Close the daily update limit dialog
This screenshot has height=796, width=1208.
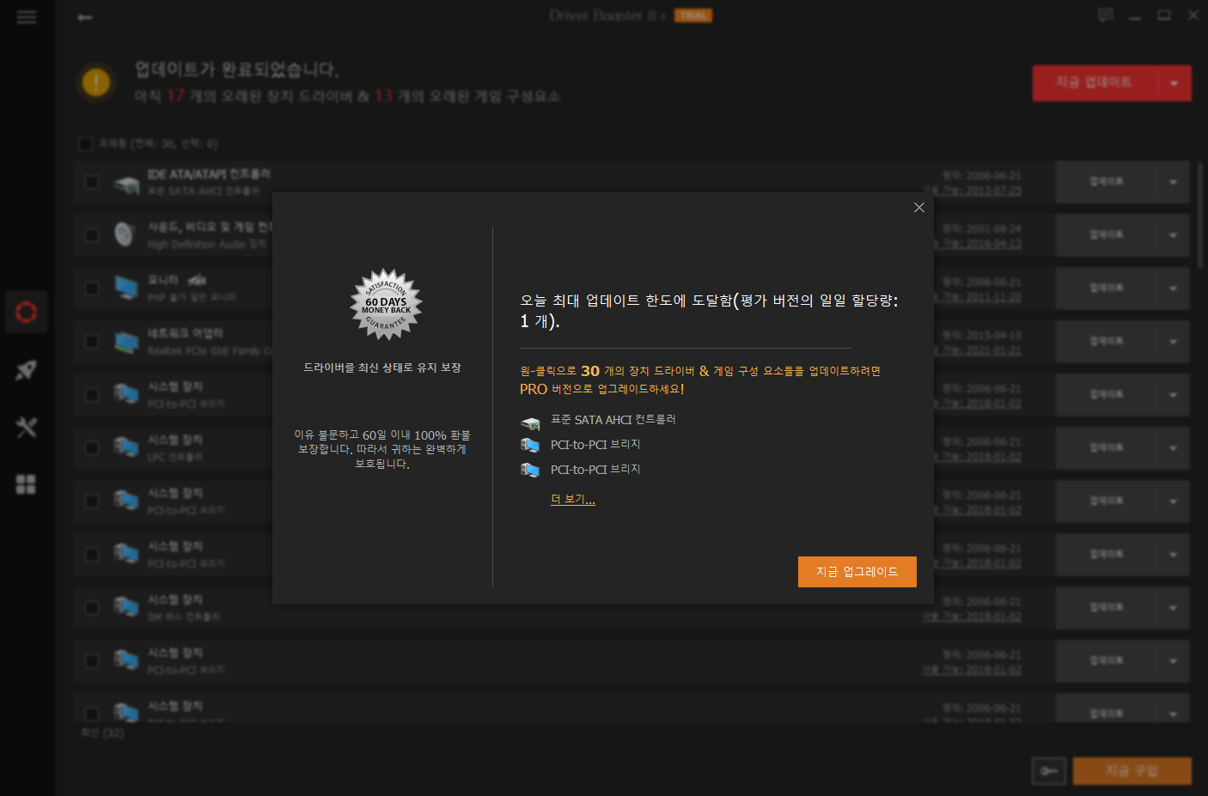click(x=918, y=207)
